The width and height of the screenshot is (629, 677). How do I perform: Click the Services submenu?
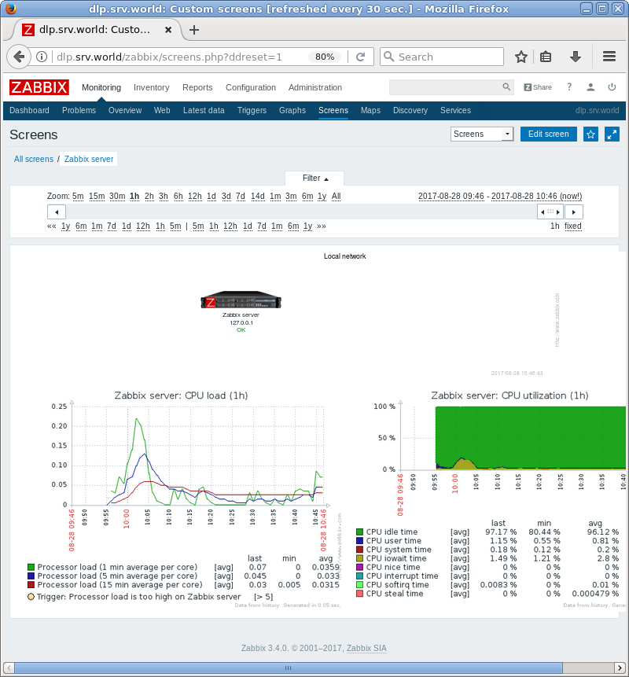pyautogui.click(x=455, y=111)
